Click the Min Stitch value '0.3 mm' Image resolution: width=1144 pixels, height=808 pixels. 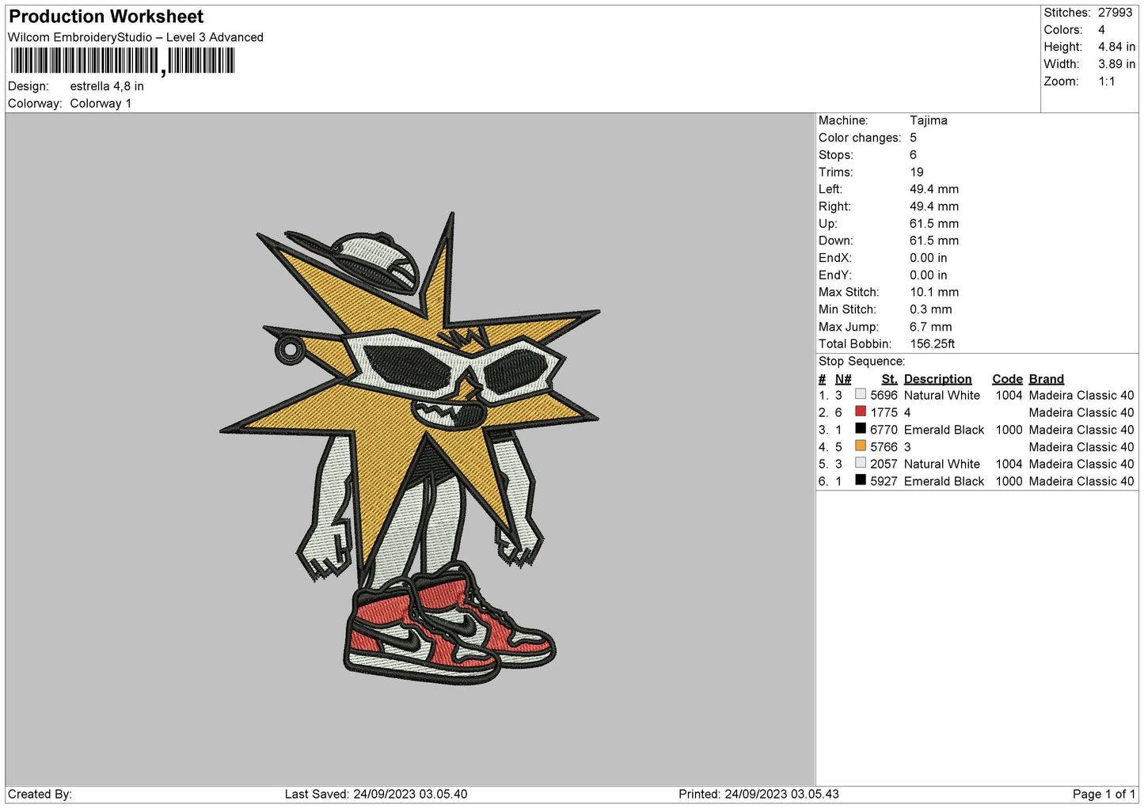(x=931, y=309)
